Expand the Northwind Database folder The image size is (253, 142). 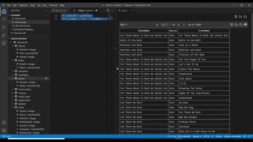[23, 30]
